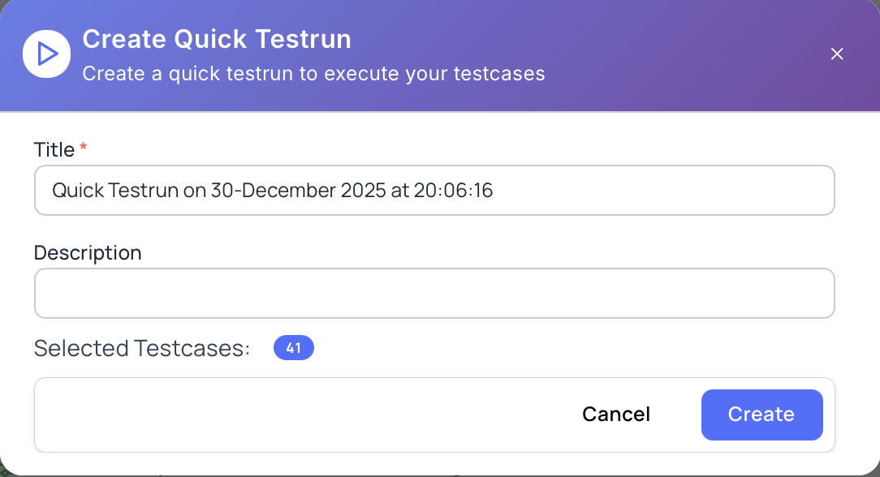Click Cancel to abort testrun creation
This screenshot has width=880, height=477.
pyautogui.click(x=615, y=414)
